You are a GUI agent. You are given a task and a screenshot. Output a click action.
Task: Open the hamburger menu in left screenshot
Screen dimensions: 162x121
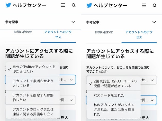[63, 5]
